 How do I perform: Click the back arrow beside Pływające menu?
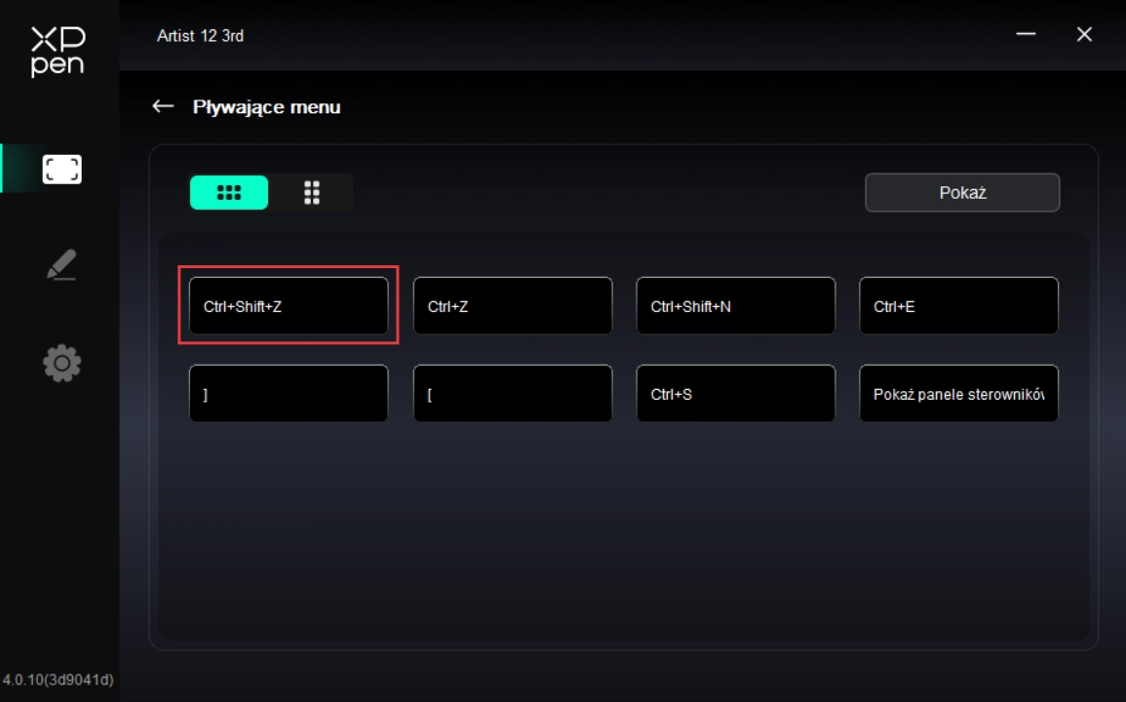(163, 106)
